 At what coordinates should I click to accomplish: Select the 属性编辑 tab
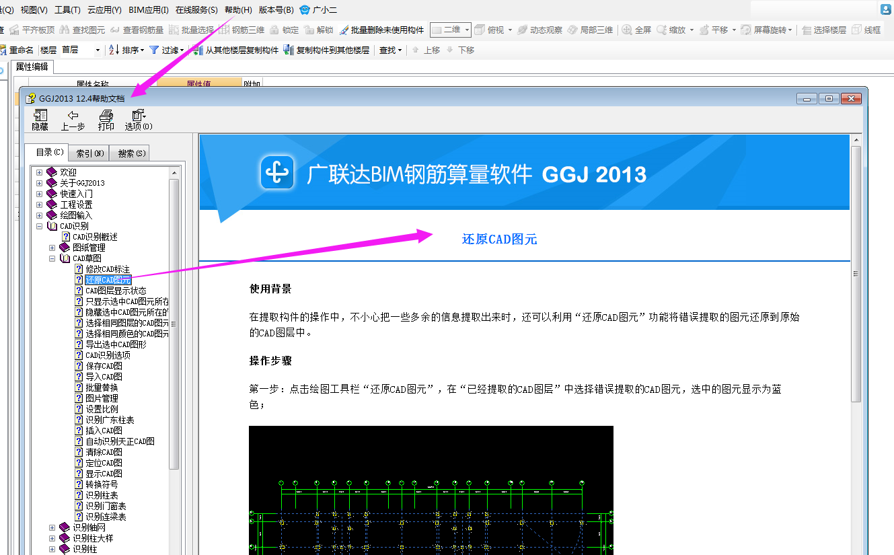pyautogui.click(x=32, y=66)
